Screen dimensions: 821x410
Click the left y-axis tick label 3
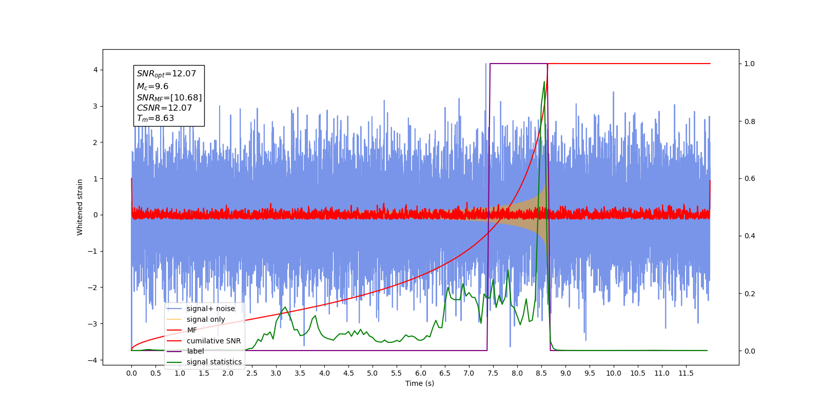[x=95, y=106]
